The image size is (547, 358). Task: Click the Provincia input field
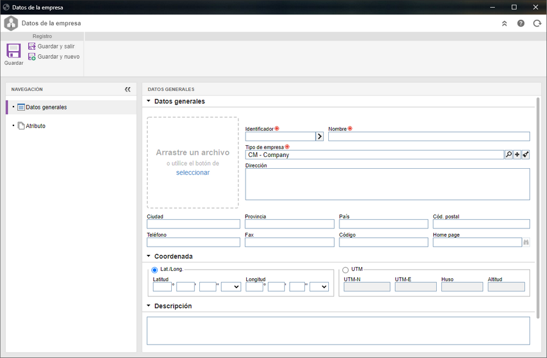(290, 224)
